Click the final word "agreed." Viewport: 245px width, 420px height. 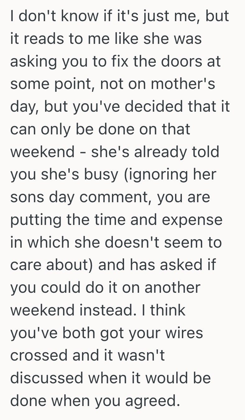153,401
